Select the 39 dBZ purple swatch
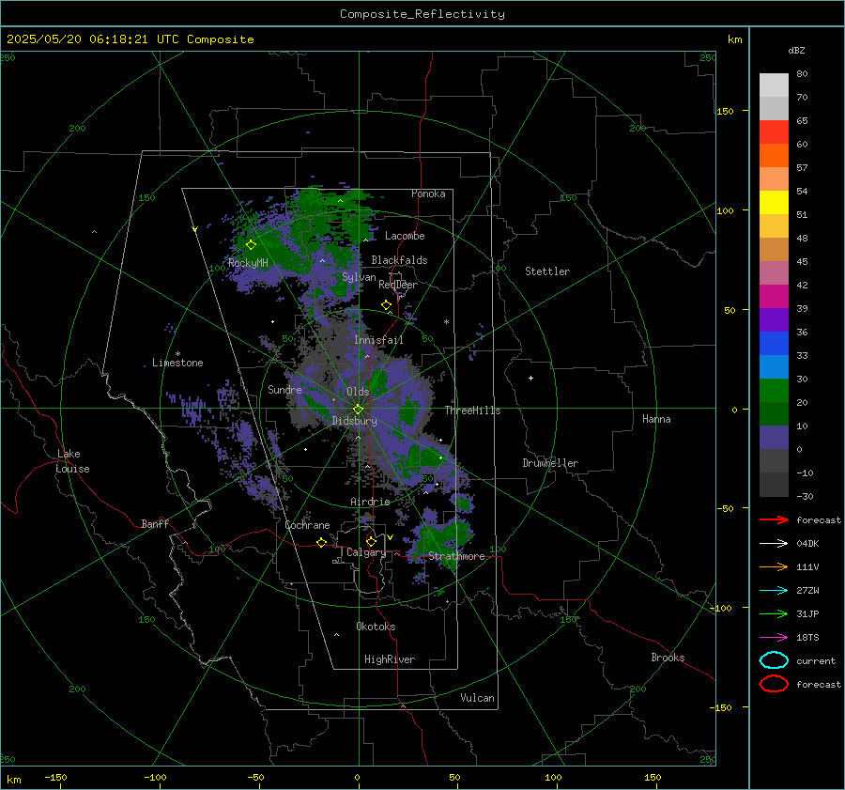 coord(774,319)
